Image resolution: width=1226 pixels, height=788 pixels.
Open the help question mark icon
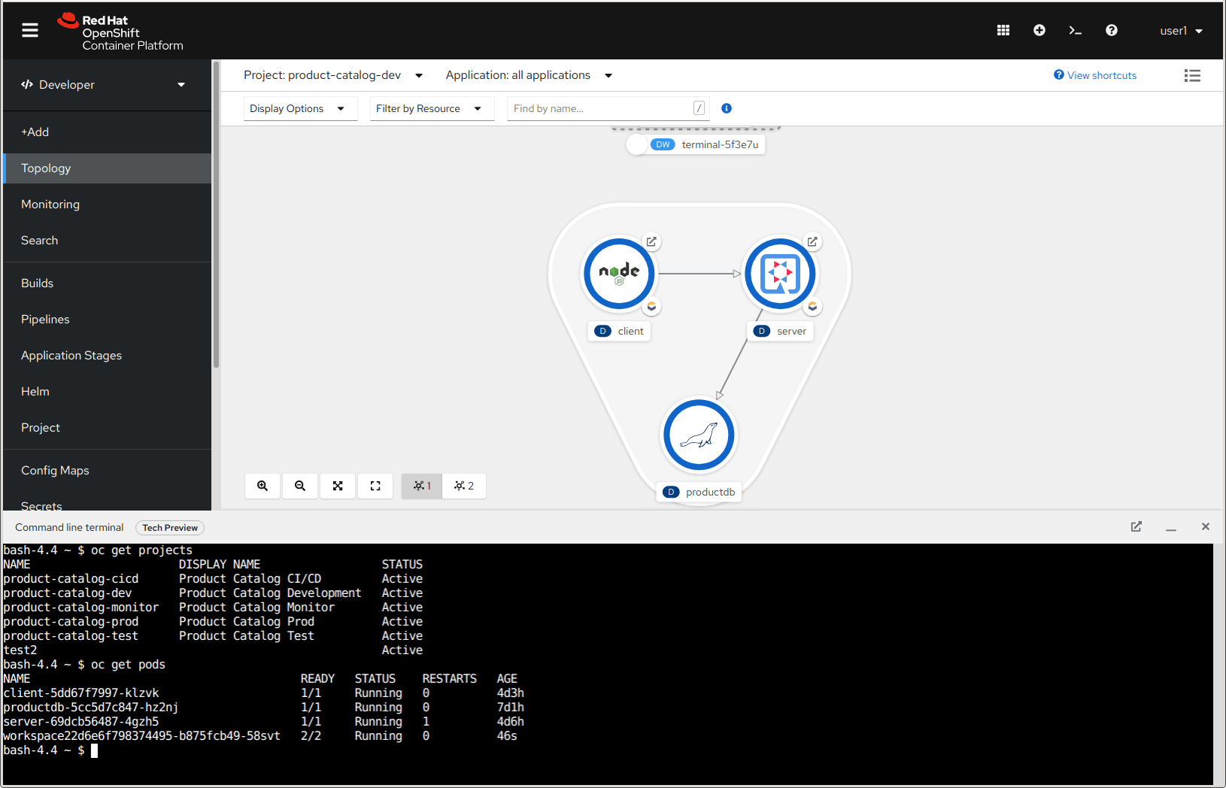click(1112, 30)
